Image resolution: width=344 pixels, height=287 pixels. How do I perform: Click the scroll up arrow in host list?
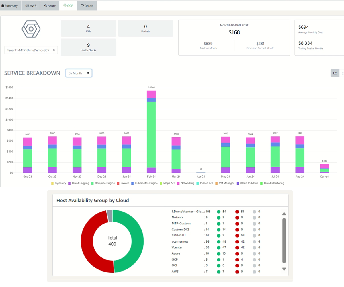click(284, 214)
